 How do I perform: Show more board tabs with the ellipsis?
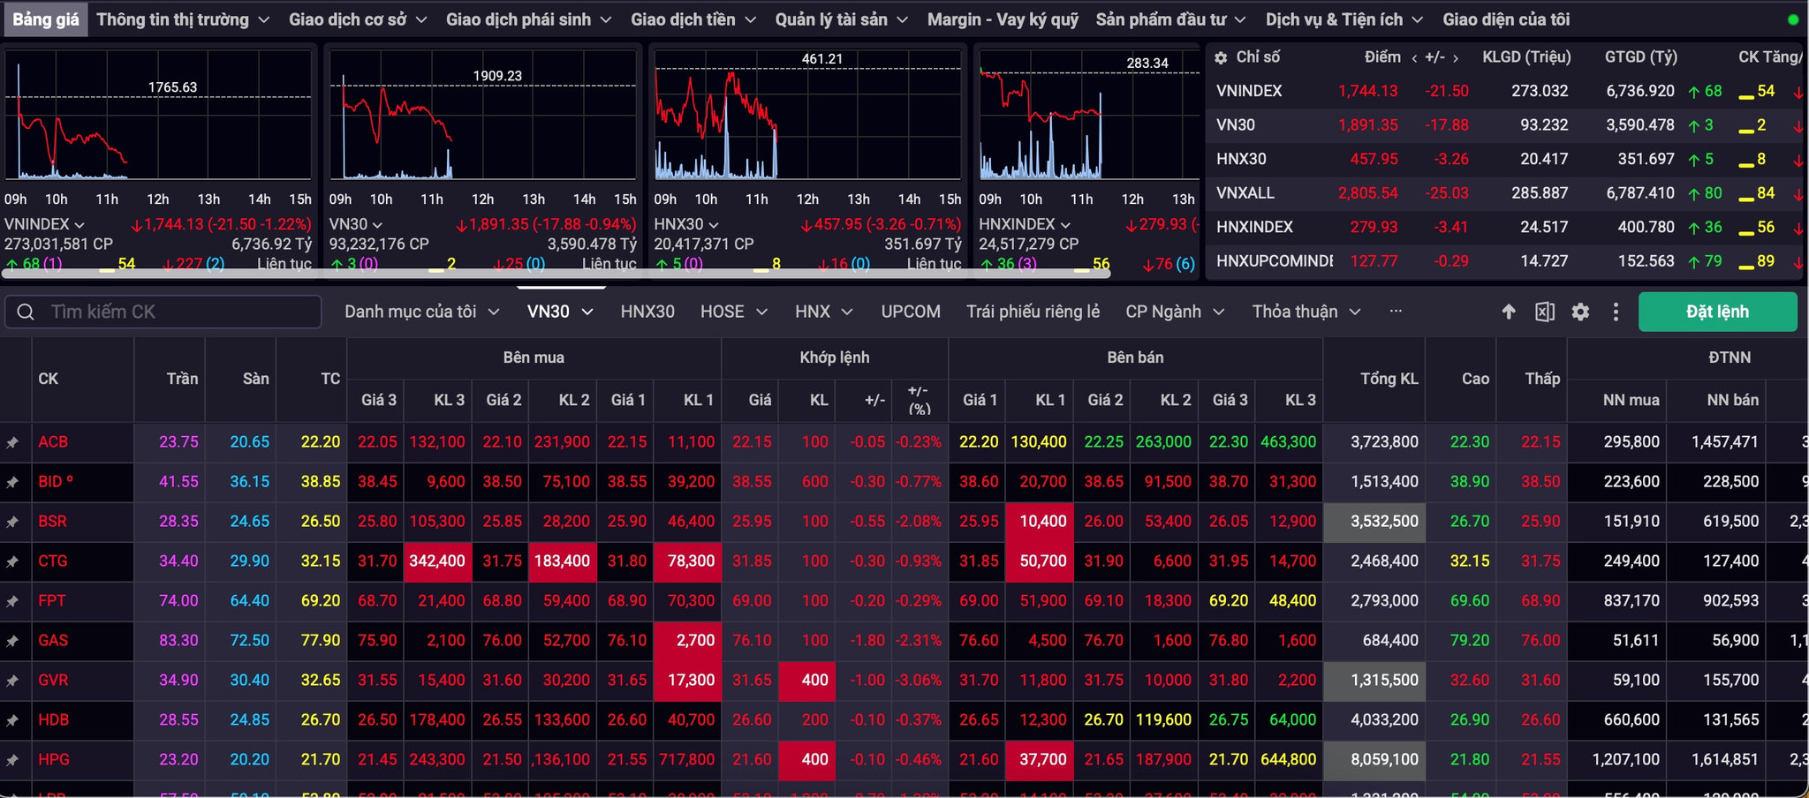[x=1396, y=312]
